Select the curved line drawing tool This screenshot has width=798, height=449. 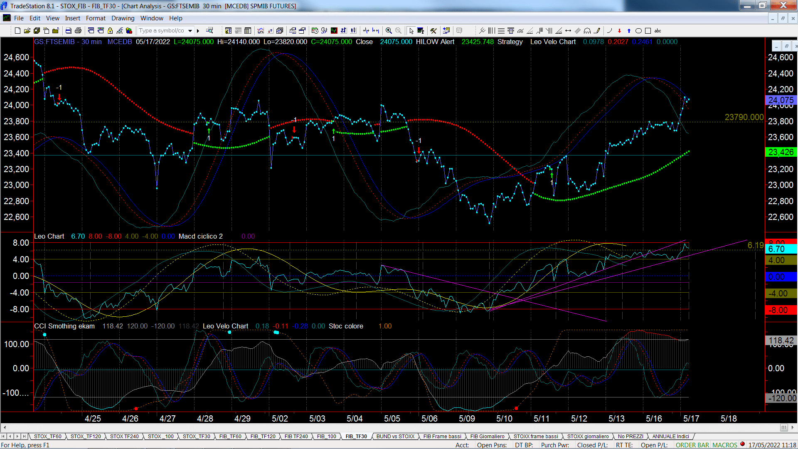click(610, 31)
